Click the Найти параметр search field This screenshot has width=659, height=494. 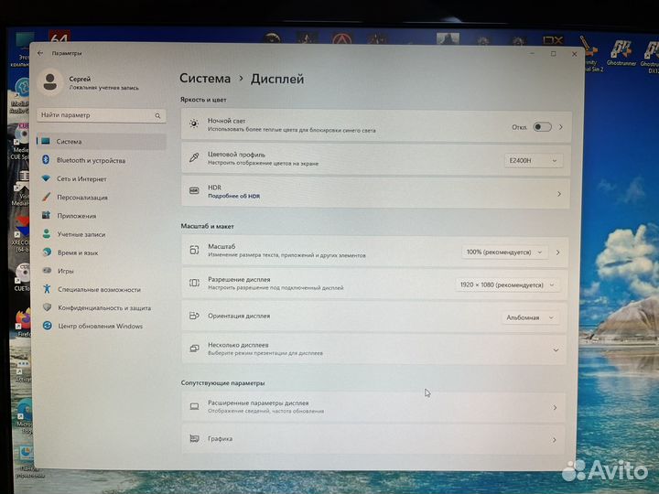point(102,115)
